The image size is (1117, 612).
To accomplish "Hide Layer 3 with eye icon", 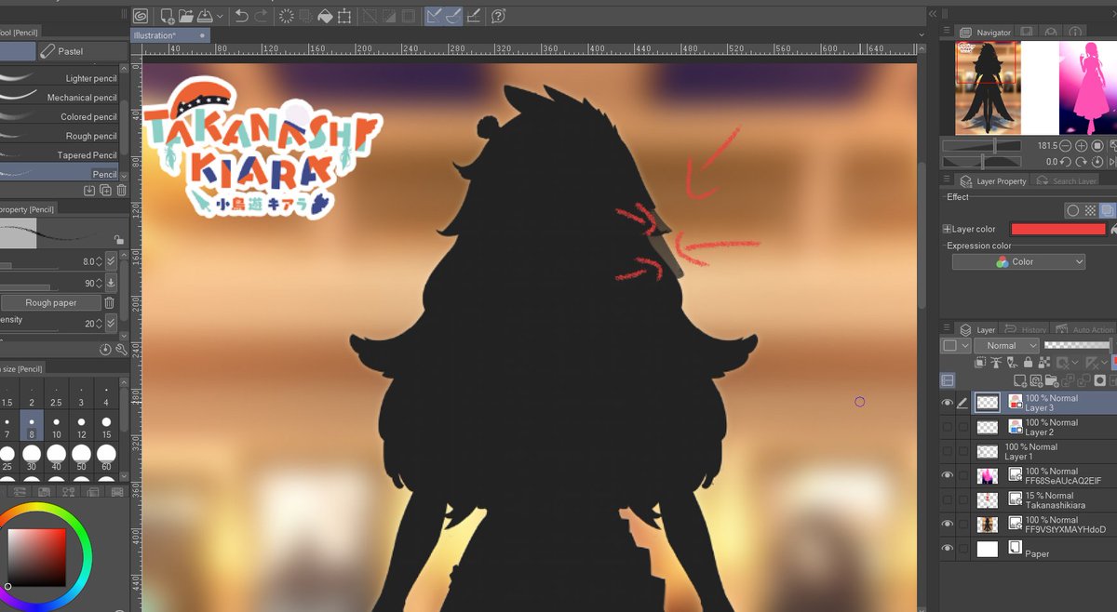I will pyautogui.click(x=948, y=403).
